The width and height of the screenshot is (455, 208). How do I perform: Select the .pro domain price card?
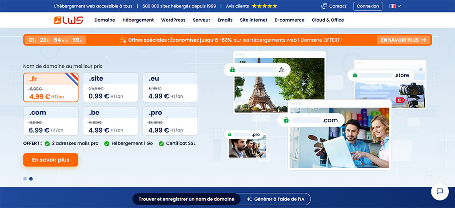(170, 121)
